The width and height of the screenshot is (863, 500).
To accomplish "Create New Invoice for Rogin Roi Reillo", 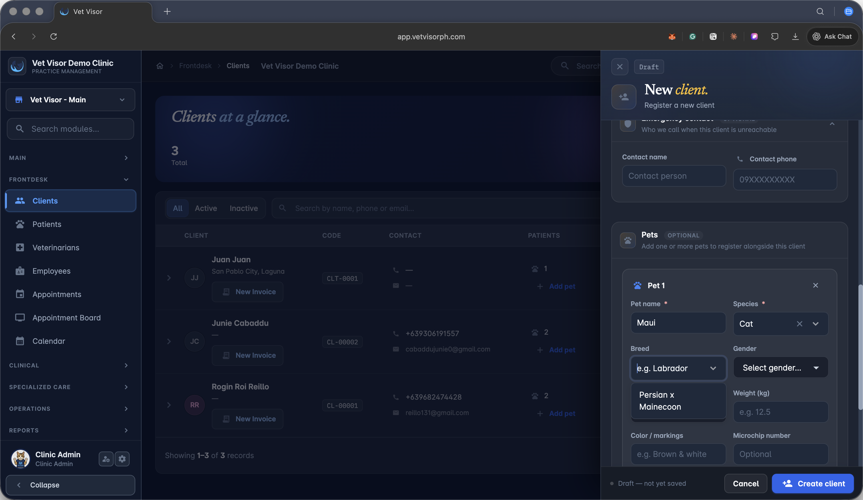I will click(x=248, y=419).
